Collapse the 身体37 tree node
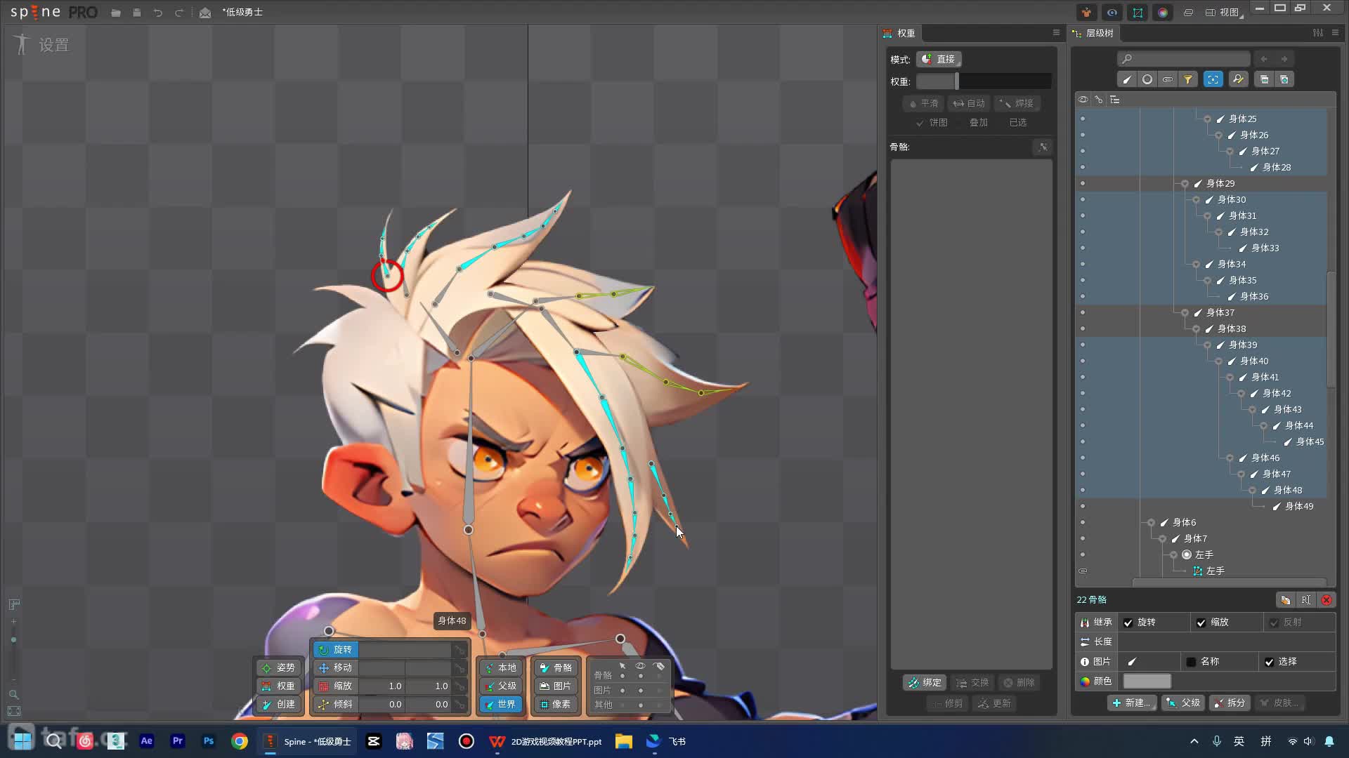This screenshot has height=758, width=1349. click(1185, 313)
